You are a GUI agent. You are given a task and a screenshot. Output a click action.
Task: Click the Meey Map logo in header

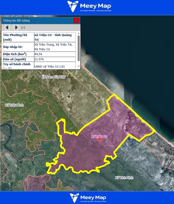pyautogui.click(x=89, y=6)
